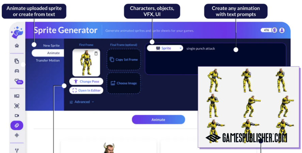This screenshot has width=302, height=153.
Task: Click the 476 credits counter
Action: 266,30
